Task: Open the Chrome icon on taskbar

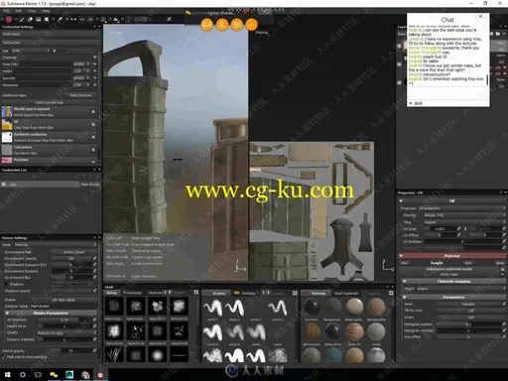Action: (x=85, y=375)
